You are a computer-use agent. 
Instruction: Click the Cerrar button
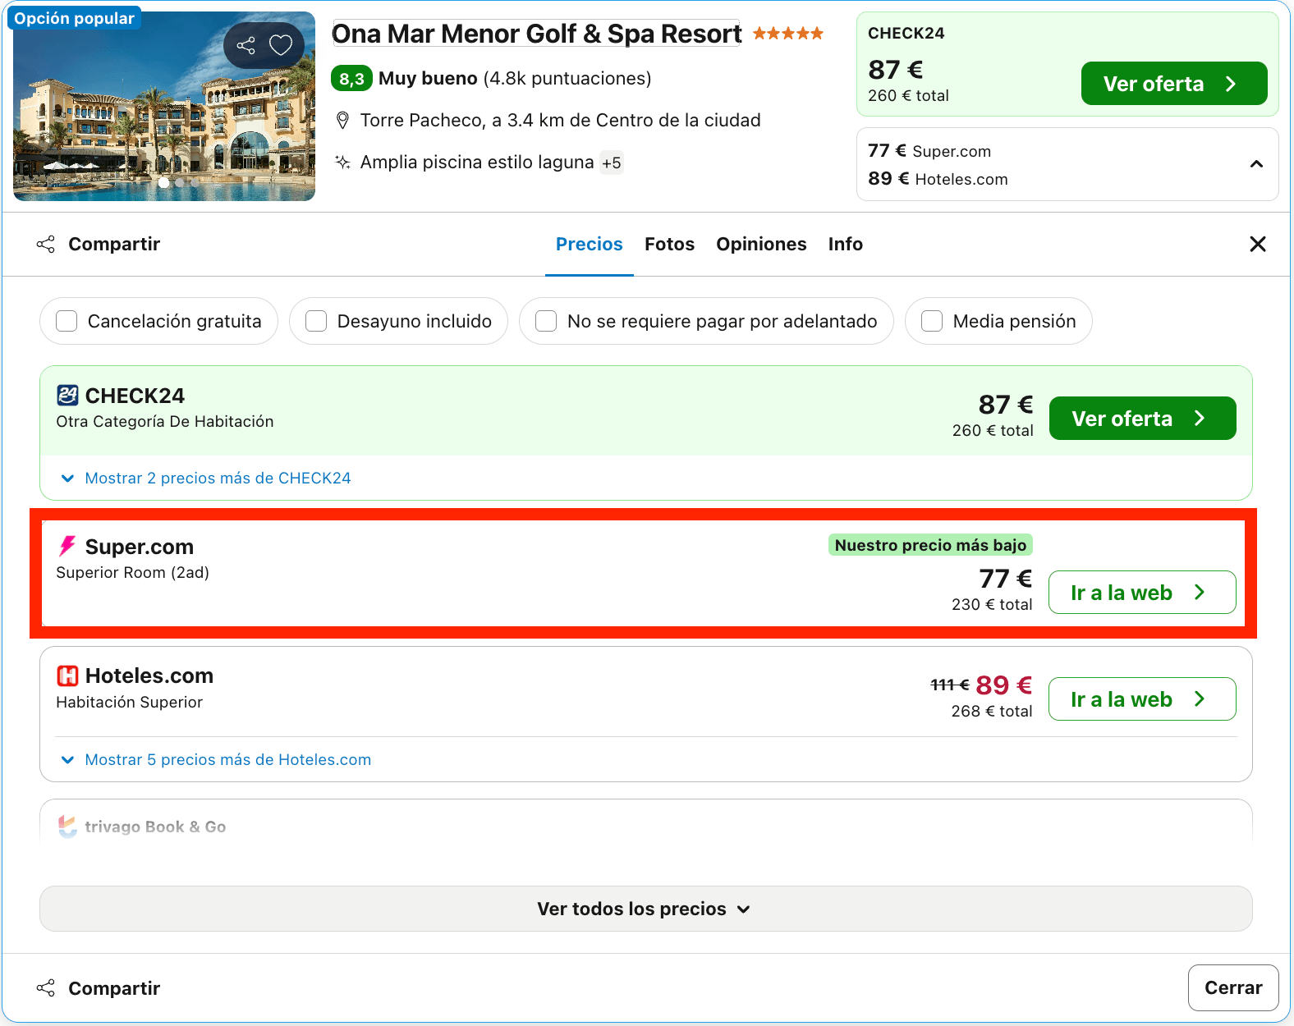[1233, 988]
